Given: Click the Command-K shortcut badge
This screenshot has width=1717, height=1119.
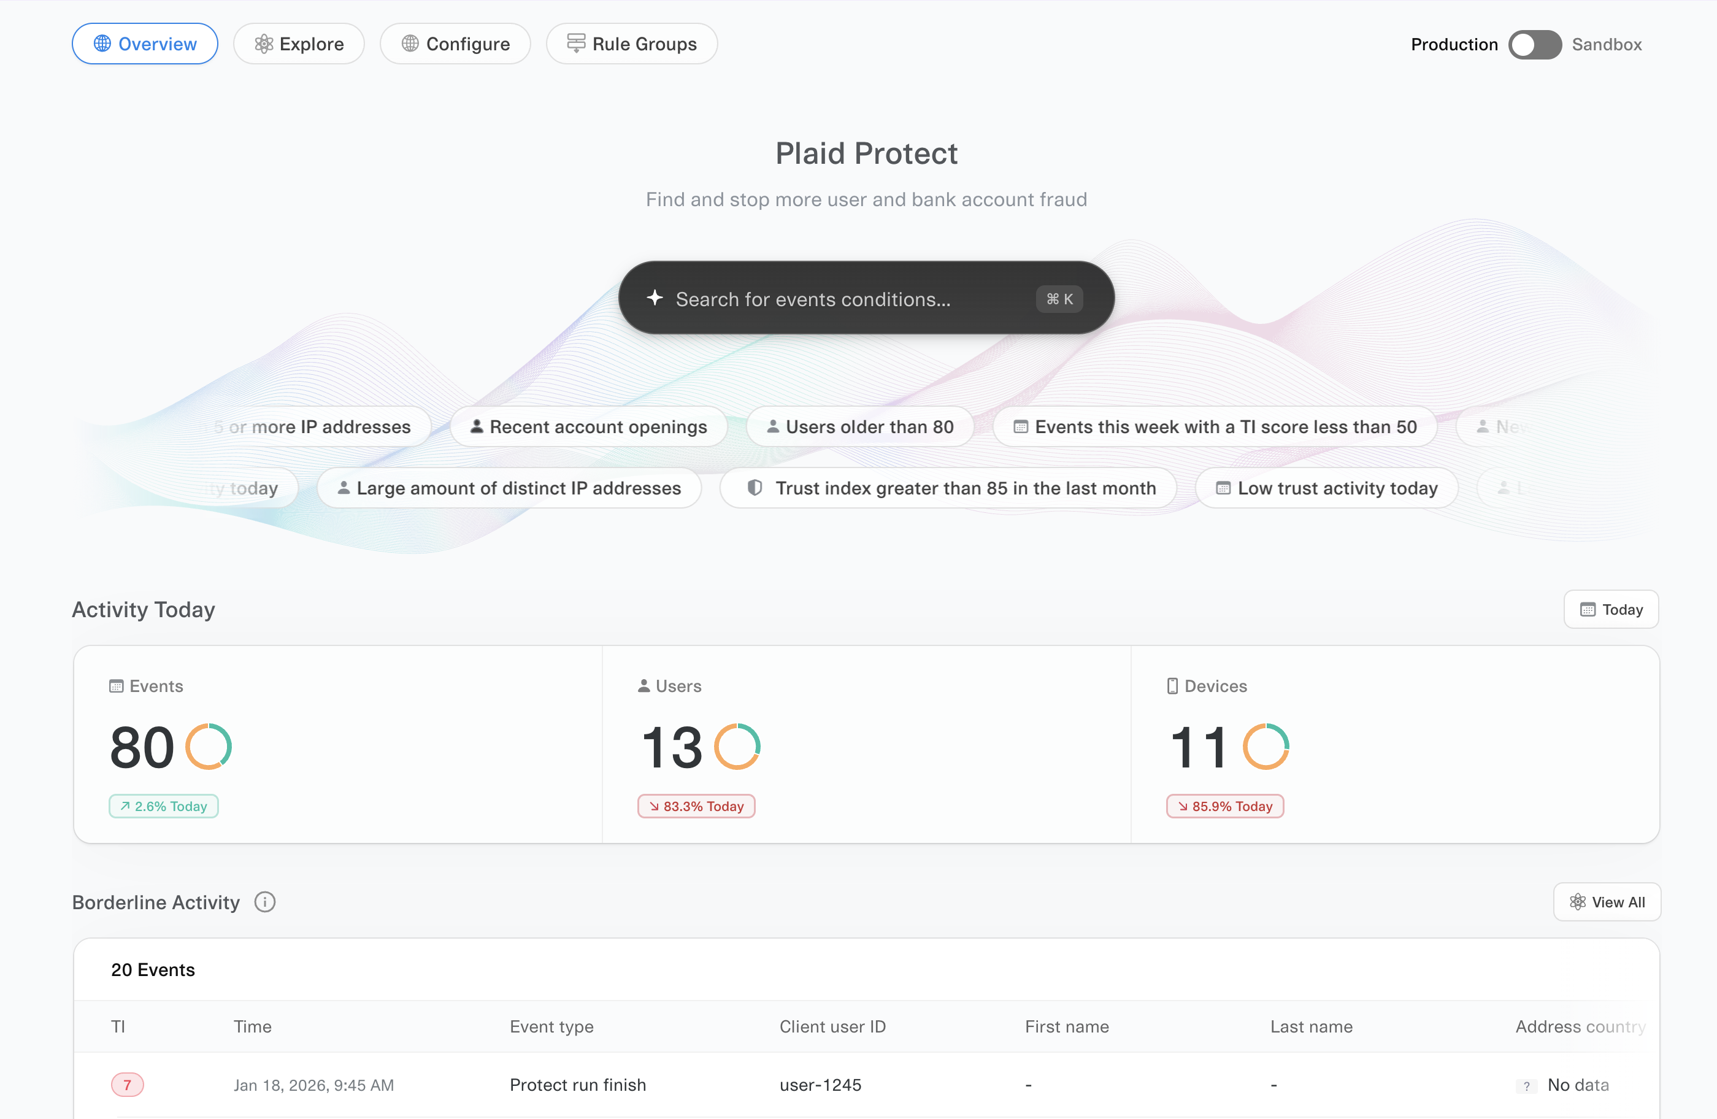Looking at the screenshot, I should pos(1059,299).
